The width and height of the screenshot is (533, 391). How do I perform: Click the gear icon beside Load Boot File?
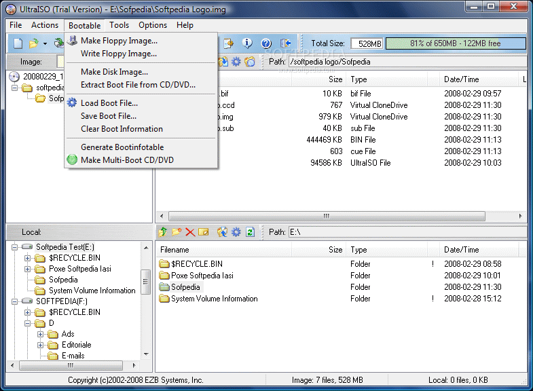click(x=72, y=103)
